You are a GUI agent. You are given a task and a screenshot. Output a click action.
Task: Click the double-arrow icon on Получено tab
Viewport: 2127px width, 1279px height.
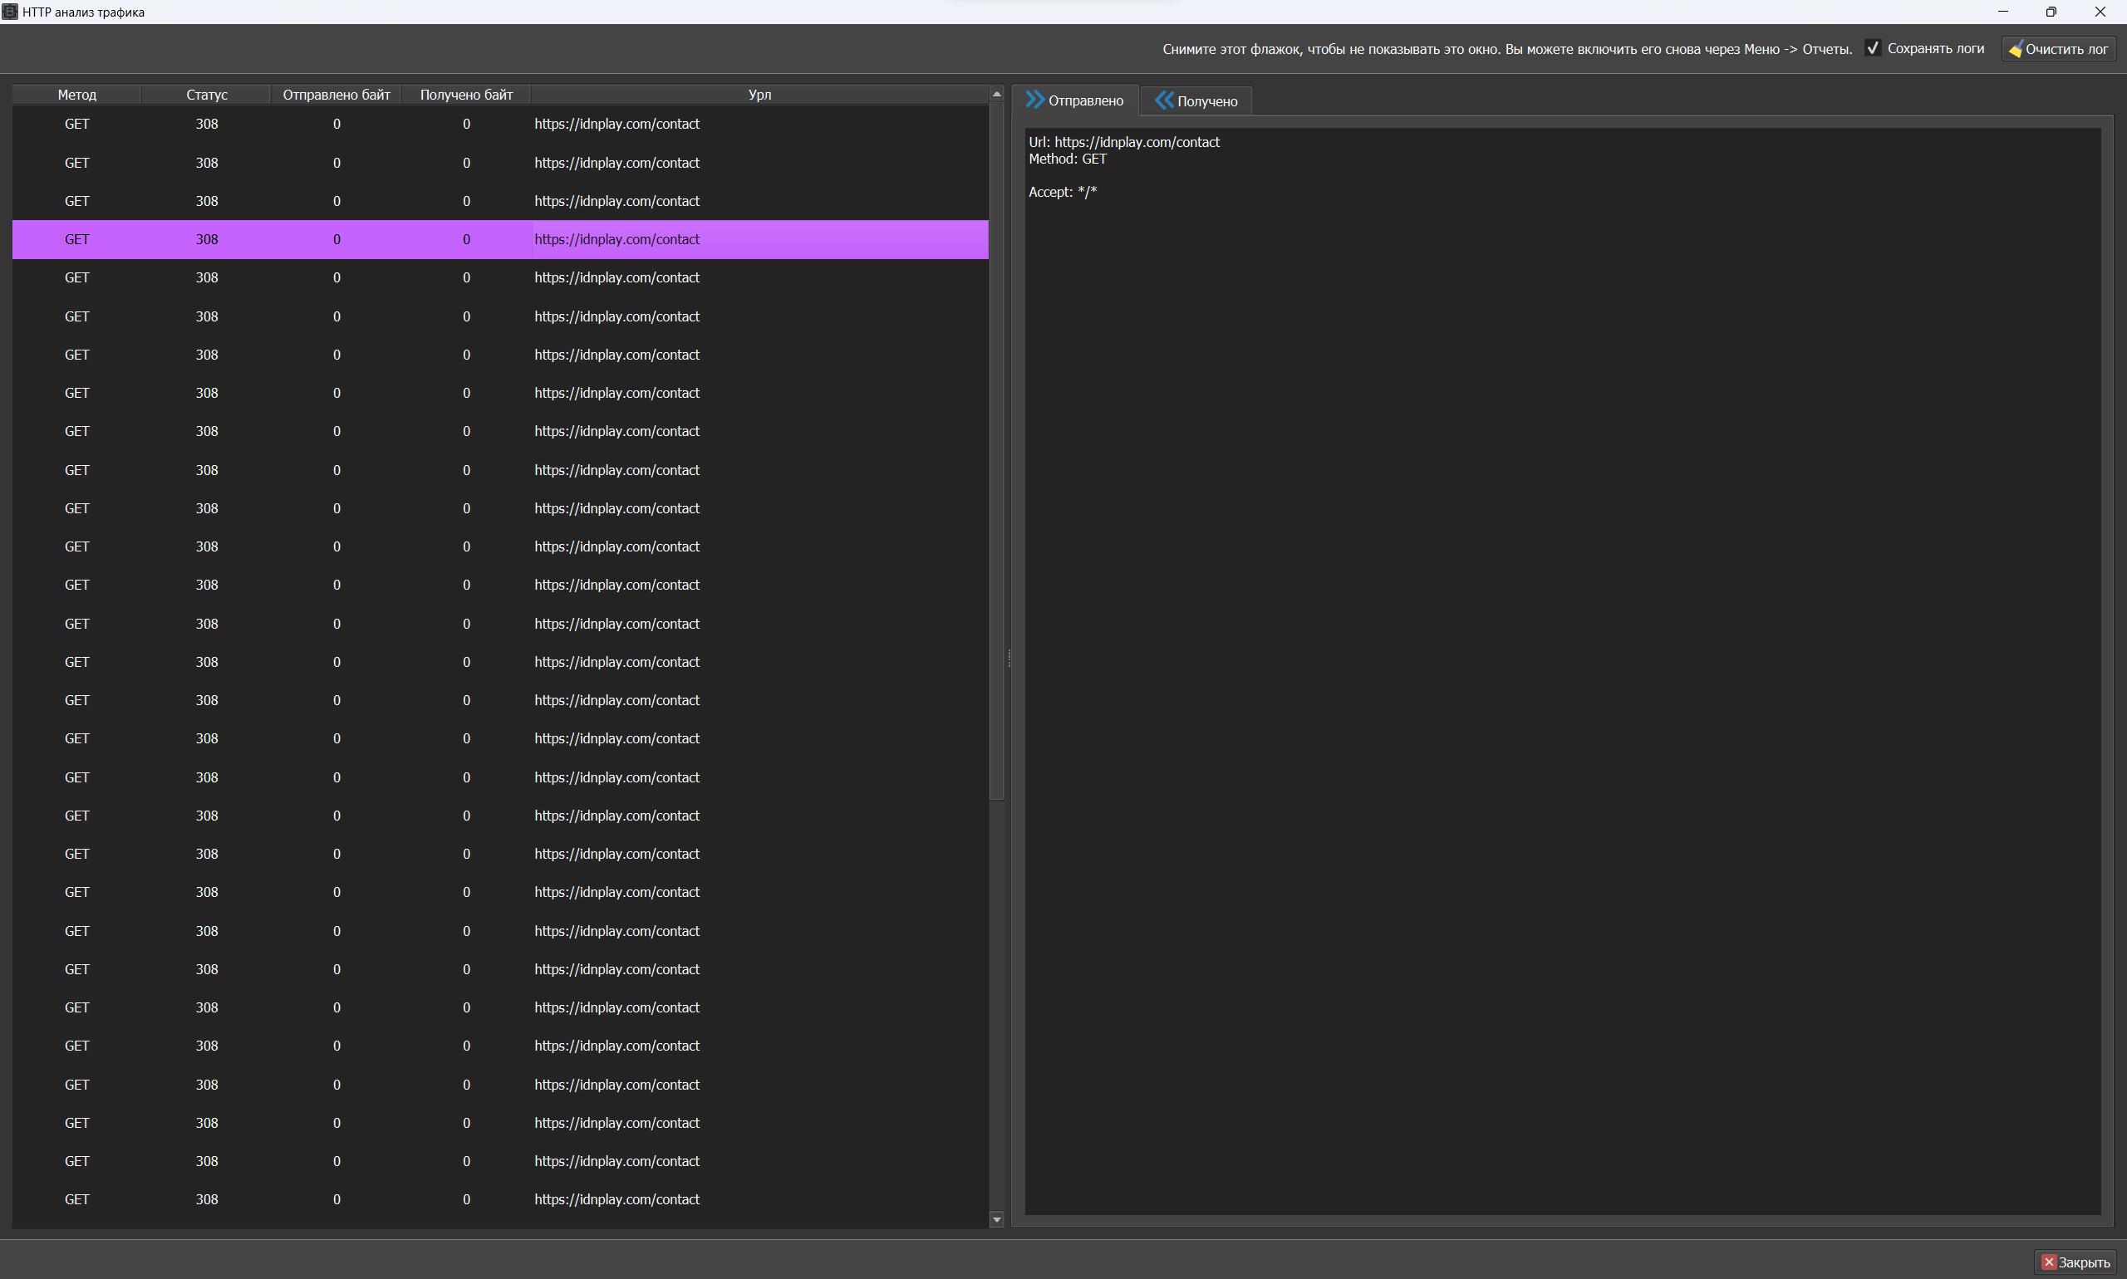pyautogui.click(x=1164, y=100)
